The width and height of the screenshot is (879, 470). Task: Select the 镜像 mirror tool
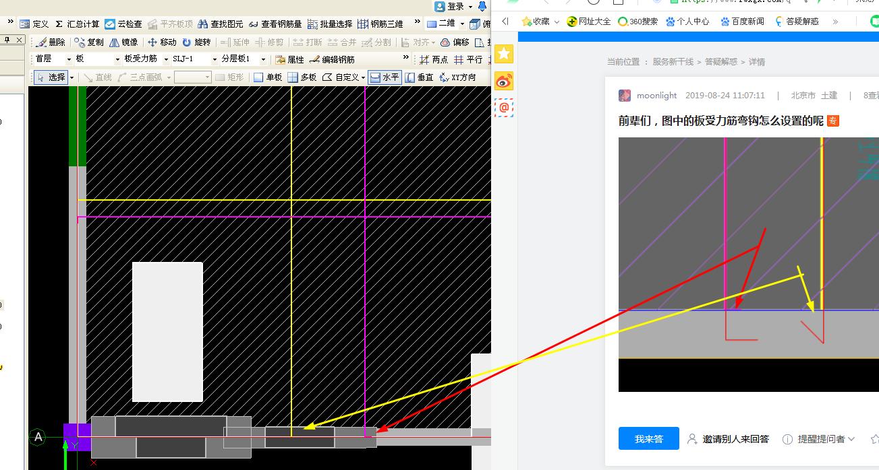[x=123, y=42]
